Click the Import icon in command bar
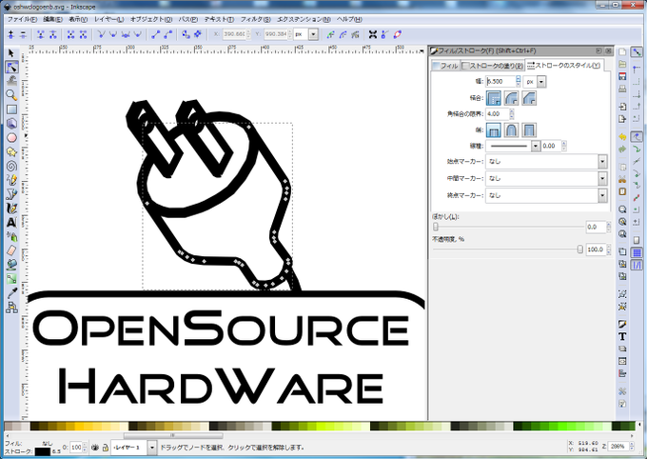Image resolution: width=647 pixels, height=459 pixels. (622, 107)
